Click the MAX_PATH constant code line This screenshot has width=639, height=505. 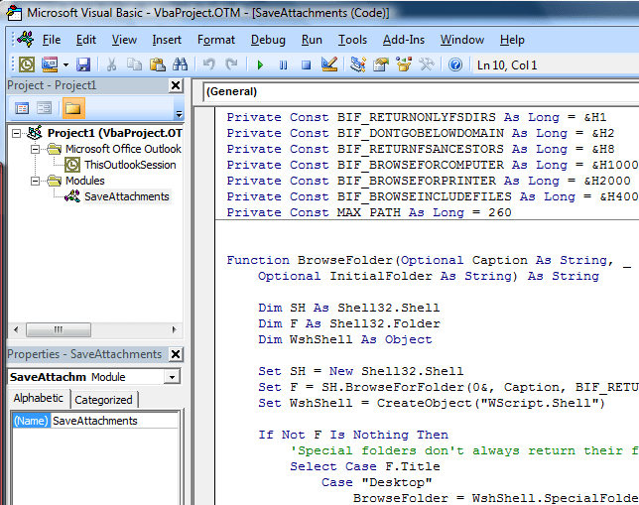pyautogui.click(x=369, y=212)
